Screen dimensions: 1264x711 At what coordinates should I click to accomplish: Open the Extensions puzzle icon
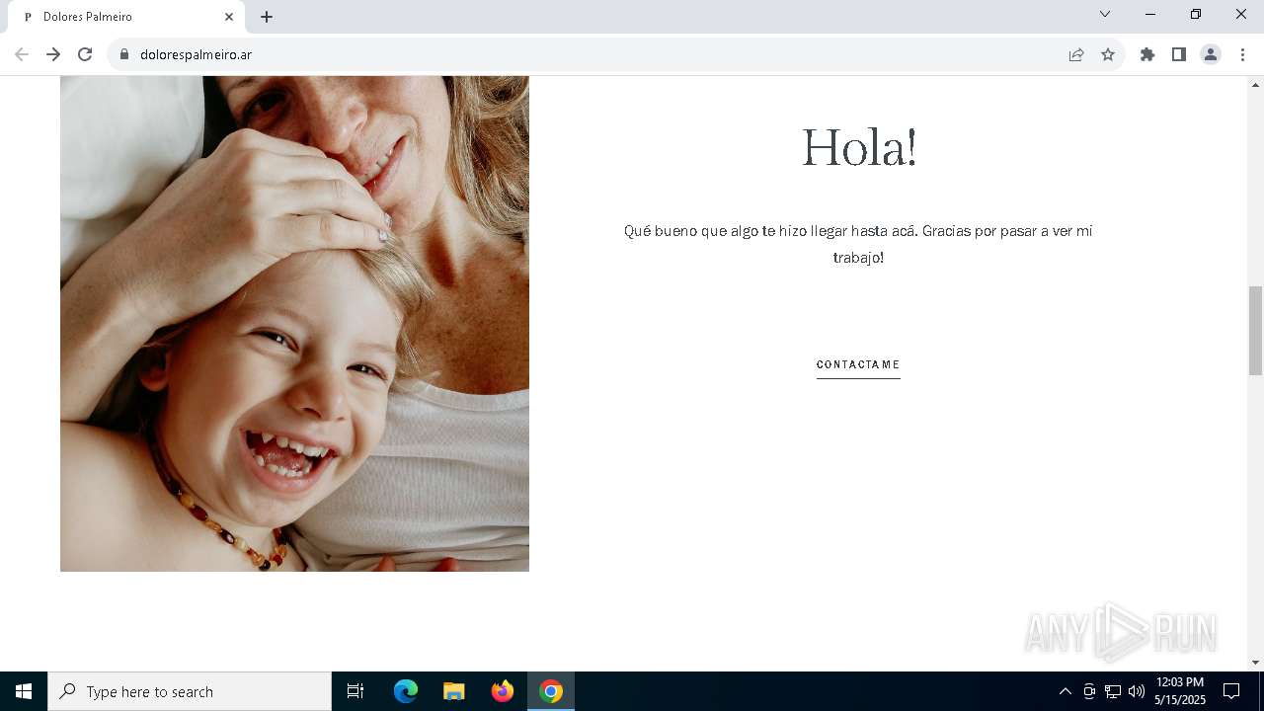(1147, 54)
